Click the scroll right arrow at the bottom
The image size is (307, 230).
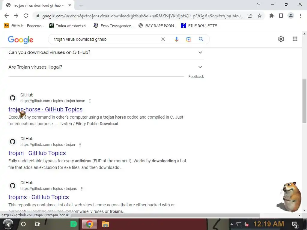click(x=300, y=215)
